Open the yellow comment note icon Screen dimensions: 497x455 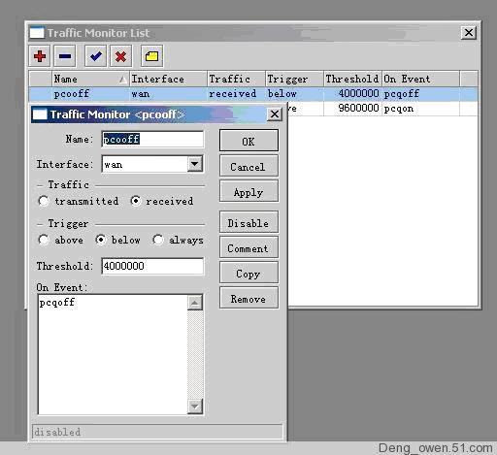click(151, 56)
